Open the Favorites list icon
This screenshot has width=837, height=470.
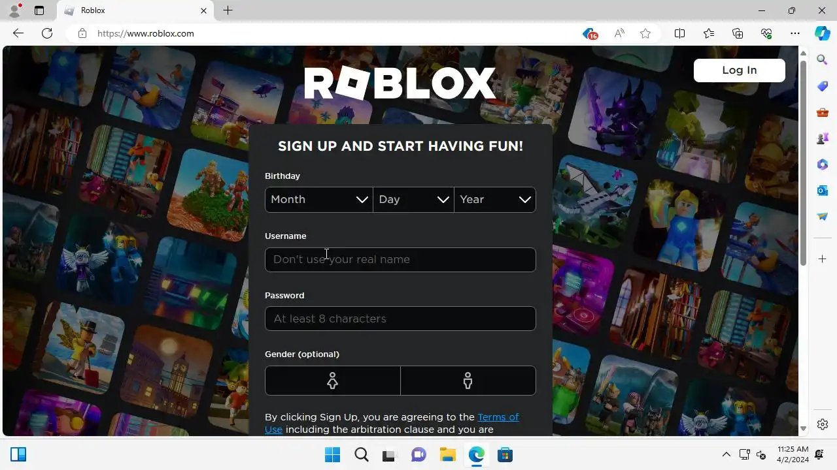point(709,33)
